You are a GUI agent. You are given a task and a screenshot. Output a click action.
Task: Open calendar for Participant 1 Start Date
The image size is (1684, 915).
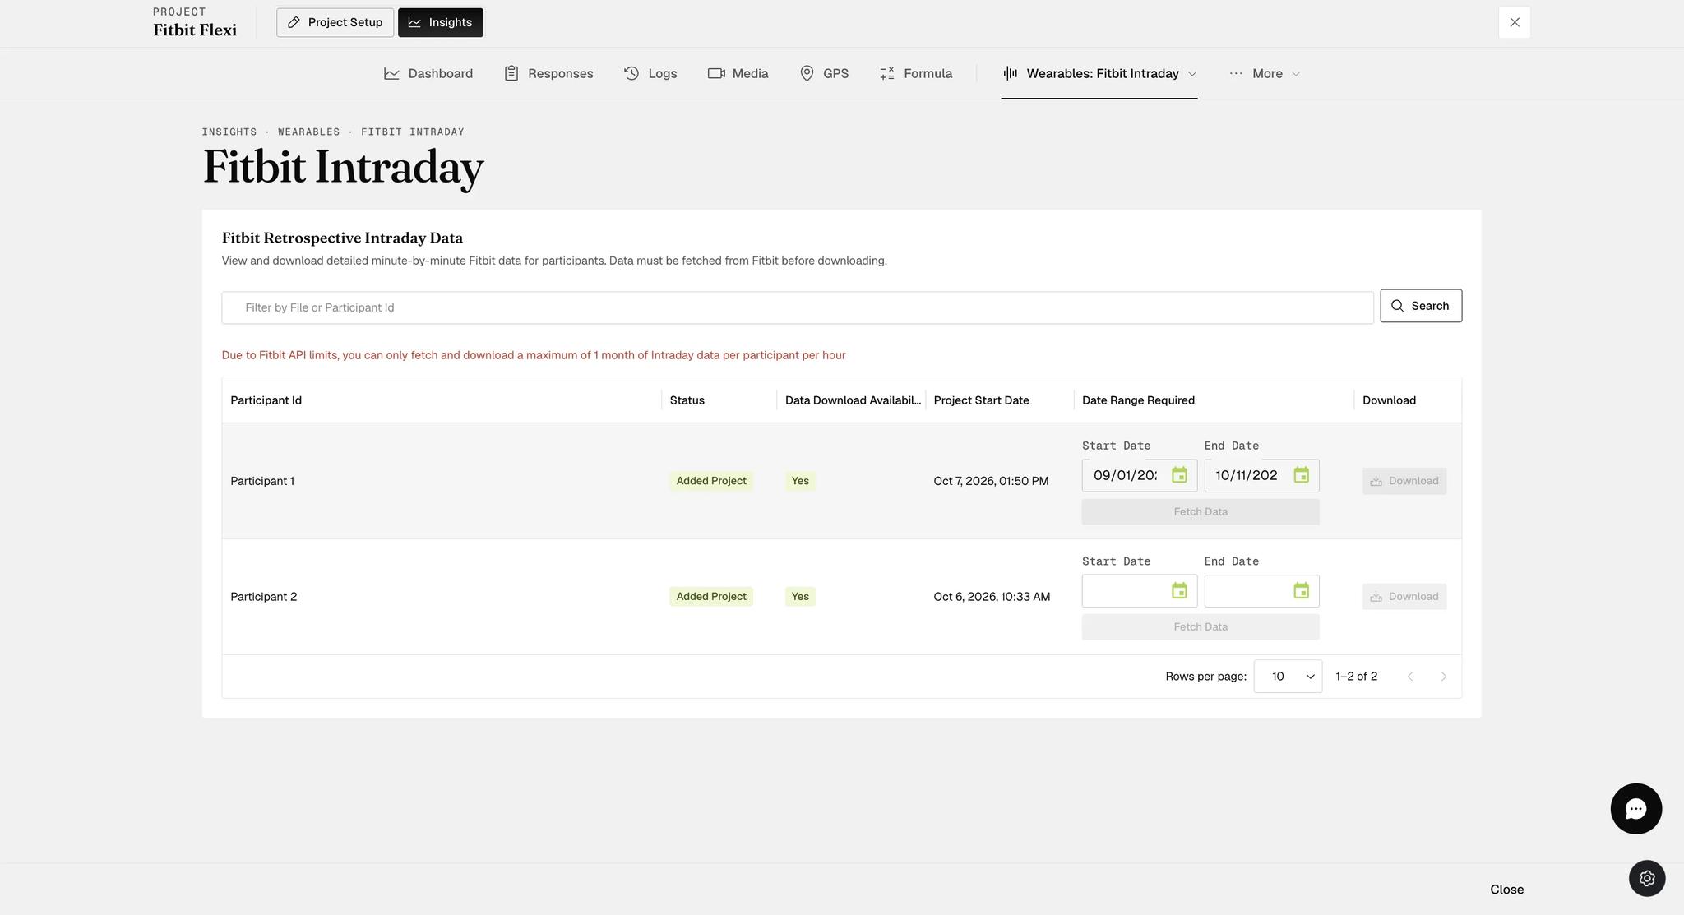[1179, 475]
